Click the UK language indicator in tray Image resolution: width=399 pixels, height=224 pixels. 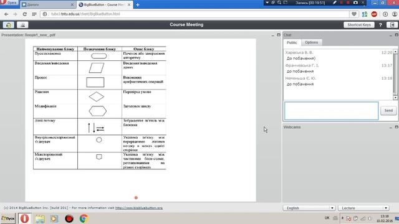(x=327, y=218)
